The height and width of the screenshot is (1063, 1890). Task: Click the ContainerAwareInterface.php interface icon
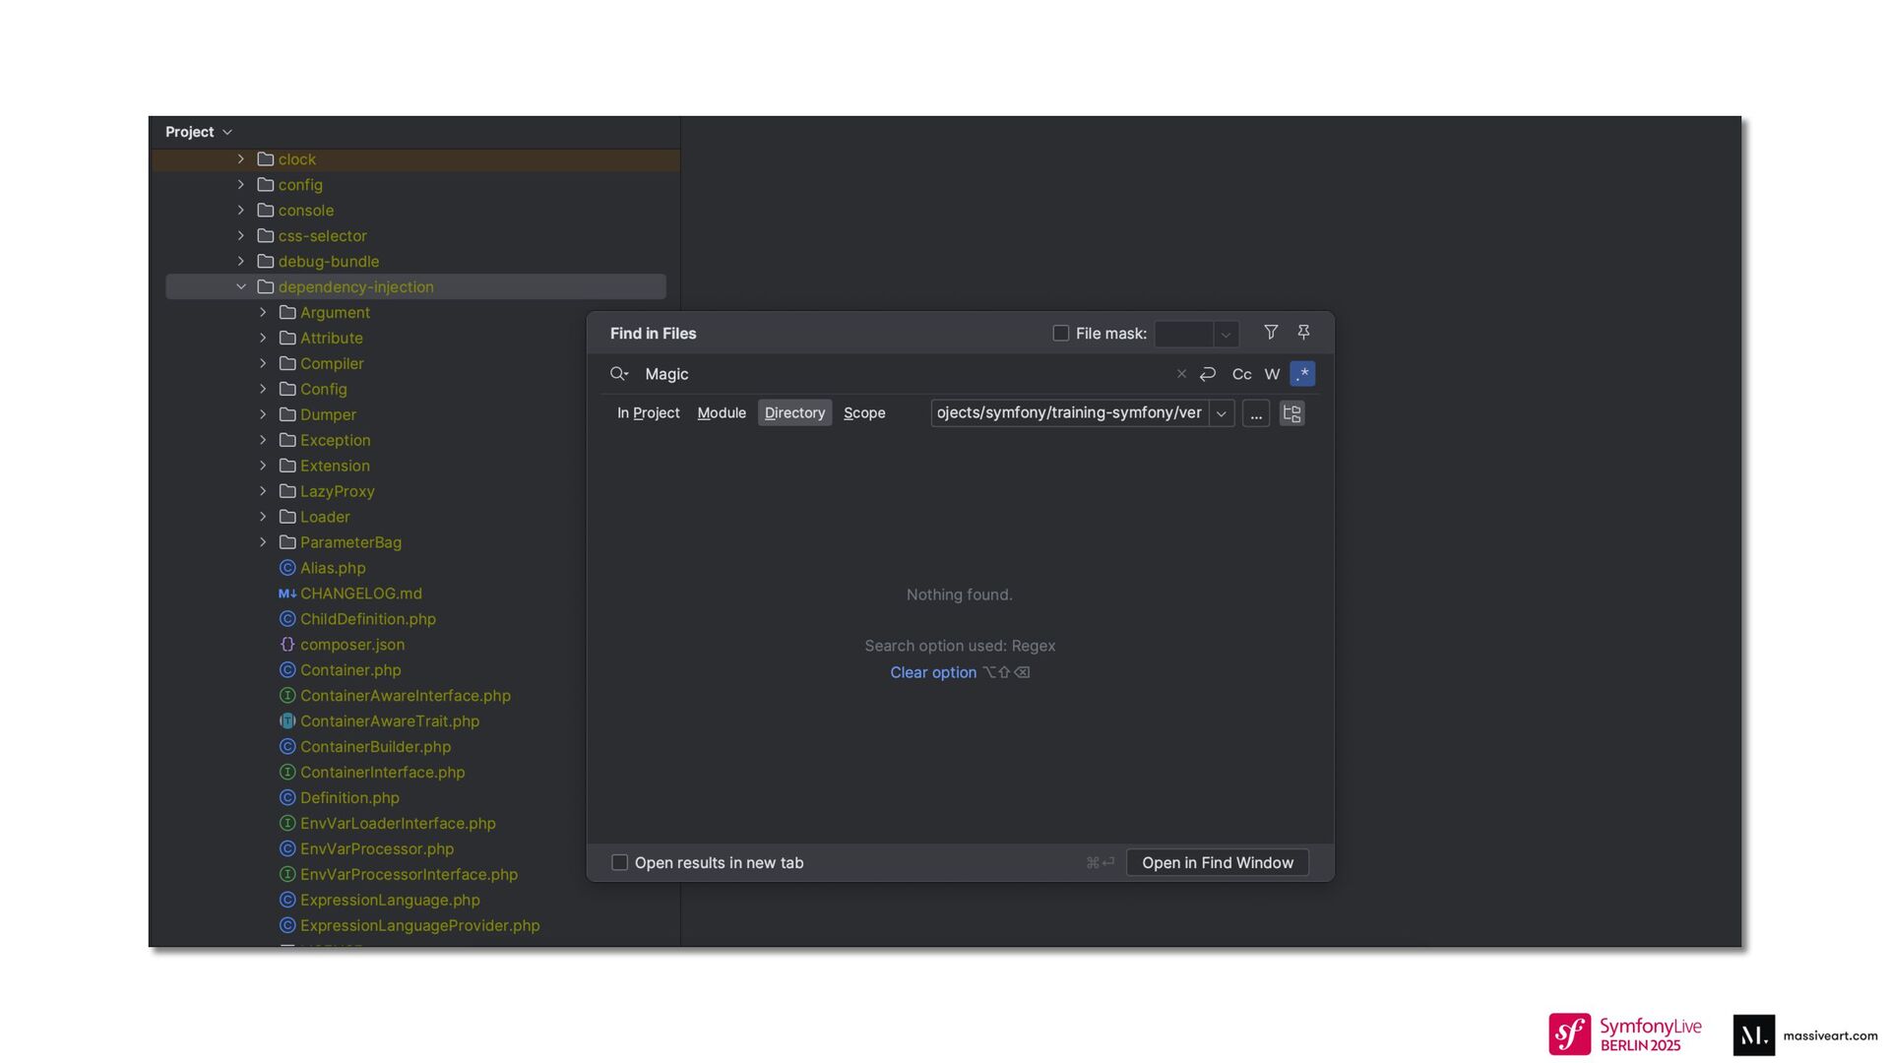coord(287,696)
